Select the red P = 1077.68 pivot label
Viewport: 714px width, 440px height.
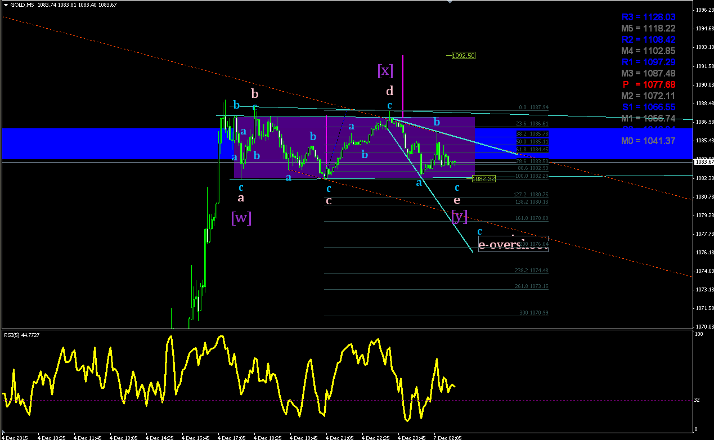648,85
